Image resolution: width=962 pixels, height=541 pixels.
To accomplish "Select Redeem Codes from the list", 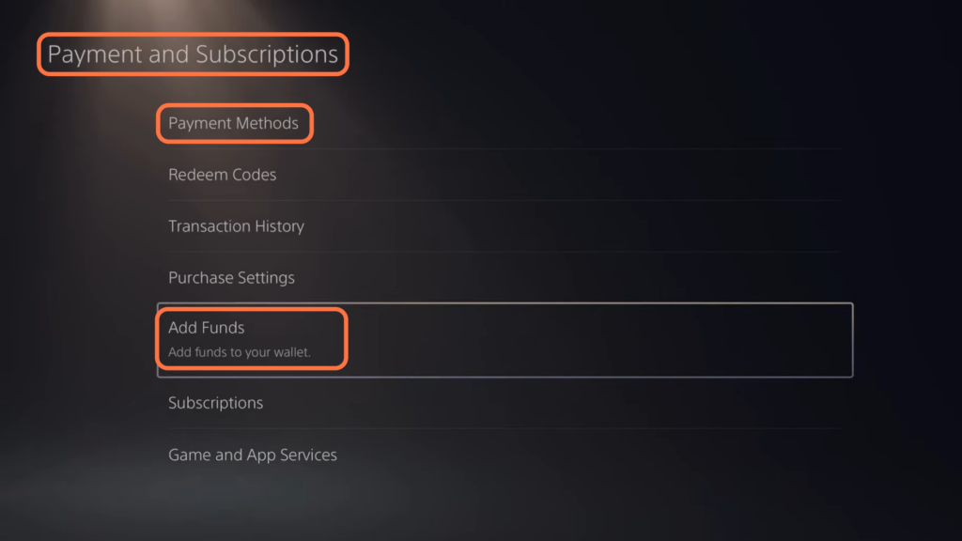I will click(x=504, y=175).
